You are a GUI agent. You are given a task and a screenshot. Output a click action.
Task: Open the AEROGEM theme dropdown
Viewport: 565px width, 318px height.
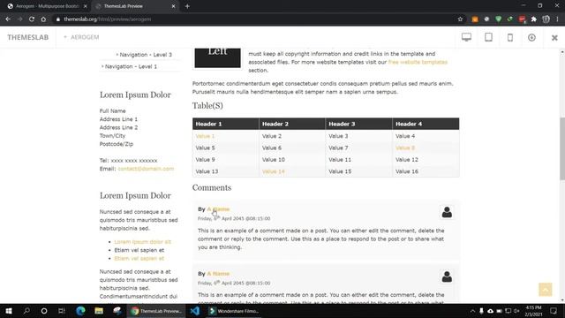pos(81,37)
